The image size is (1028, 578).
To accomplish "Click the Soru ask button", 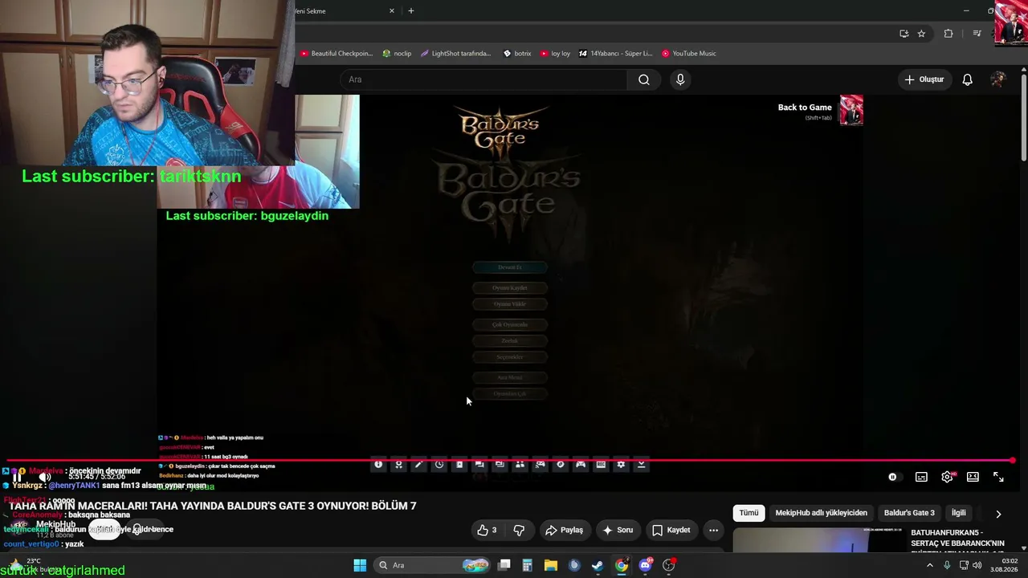I will point(618,530).
